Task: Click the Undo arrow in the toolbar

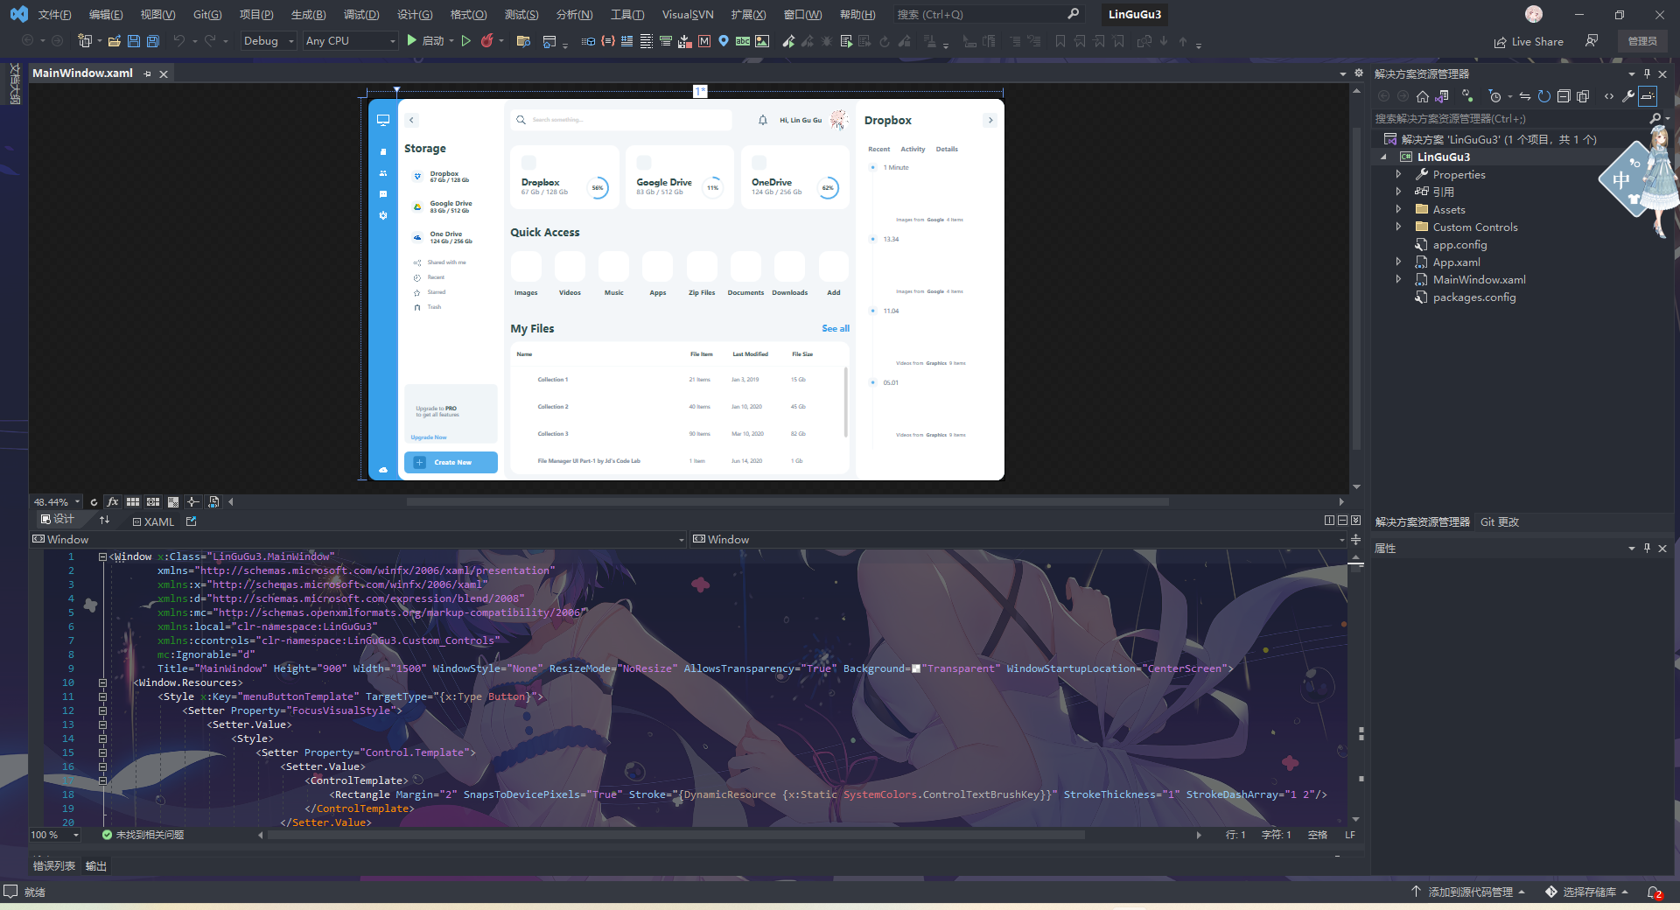Action: [179, 41]
